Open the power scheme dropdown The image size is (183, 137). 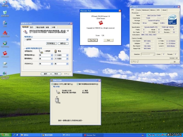67,40
